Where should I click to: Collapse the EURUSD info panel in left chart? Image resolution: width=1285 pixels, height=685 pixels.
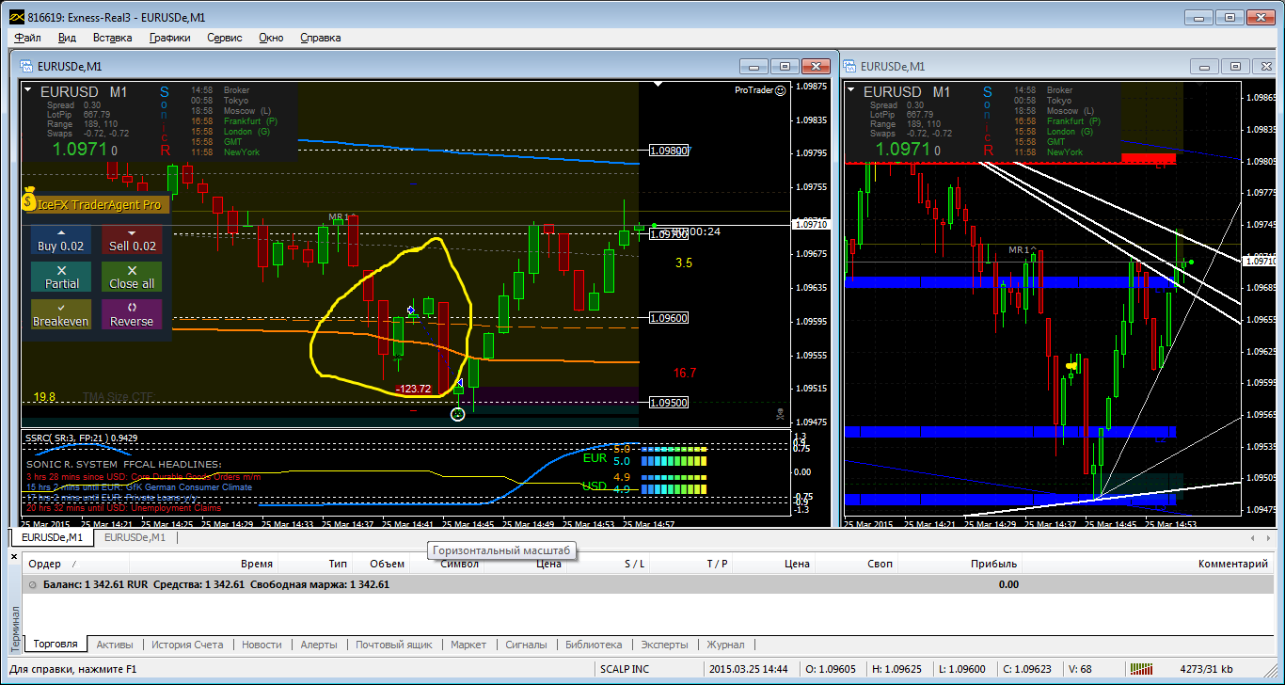pos(28,90)
